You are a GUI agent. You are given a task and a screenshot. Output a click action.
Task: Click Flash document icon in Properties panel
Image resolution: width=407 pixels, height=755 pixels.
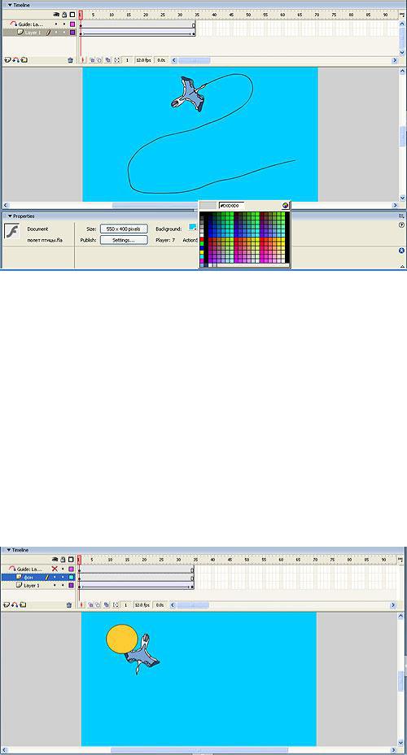point(11,231)
